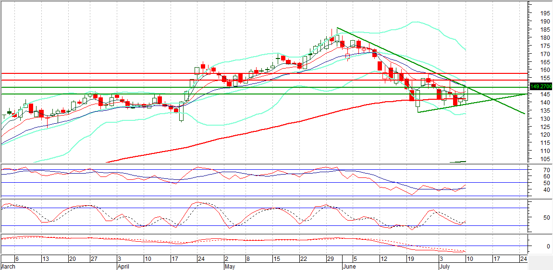Click the June month label

click(x=349, y=267)
